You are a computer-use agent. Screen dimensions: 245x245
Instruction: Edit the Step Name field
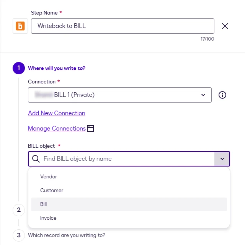122,26
